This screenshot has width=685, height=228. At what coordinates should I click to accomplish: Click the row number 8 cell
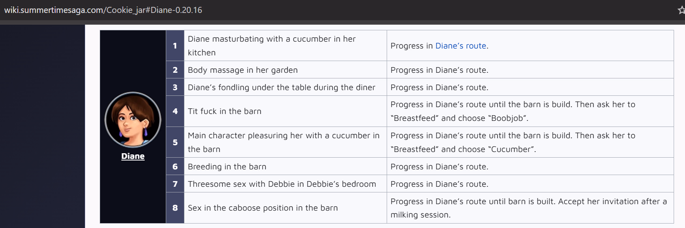[175, 208]
